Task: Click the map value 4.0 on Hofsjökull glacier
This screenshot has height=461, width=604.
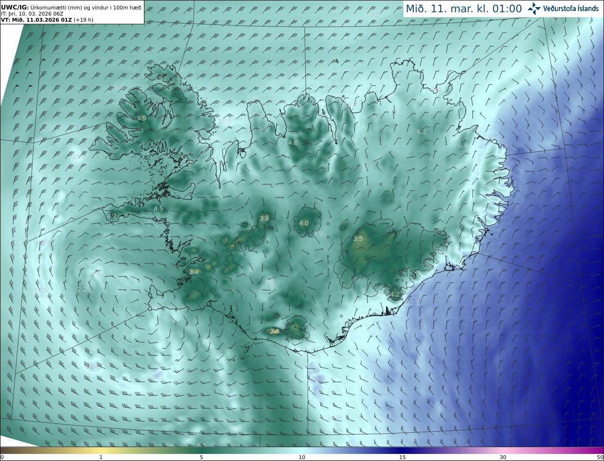Action: click(x=304, y=223)
